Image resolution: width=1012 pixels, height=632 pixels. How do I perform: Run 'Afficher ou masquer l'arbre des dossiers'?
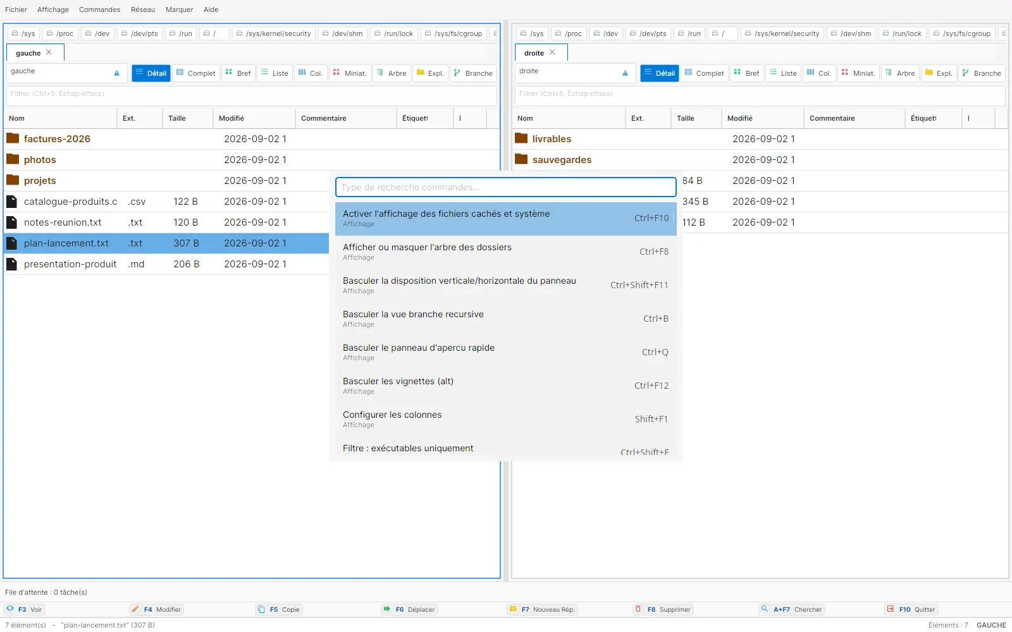click(506, 252)
